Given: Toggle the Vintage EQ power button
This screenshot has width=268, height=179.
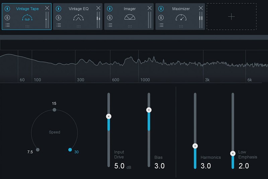Looking at the screenshot, I should 59,9.
